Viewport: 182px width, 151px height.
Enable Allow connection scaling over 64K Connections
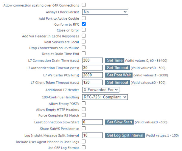84,5
